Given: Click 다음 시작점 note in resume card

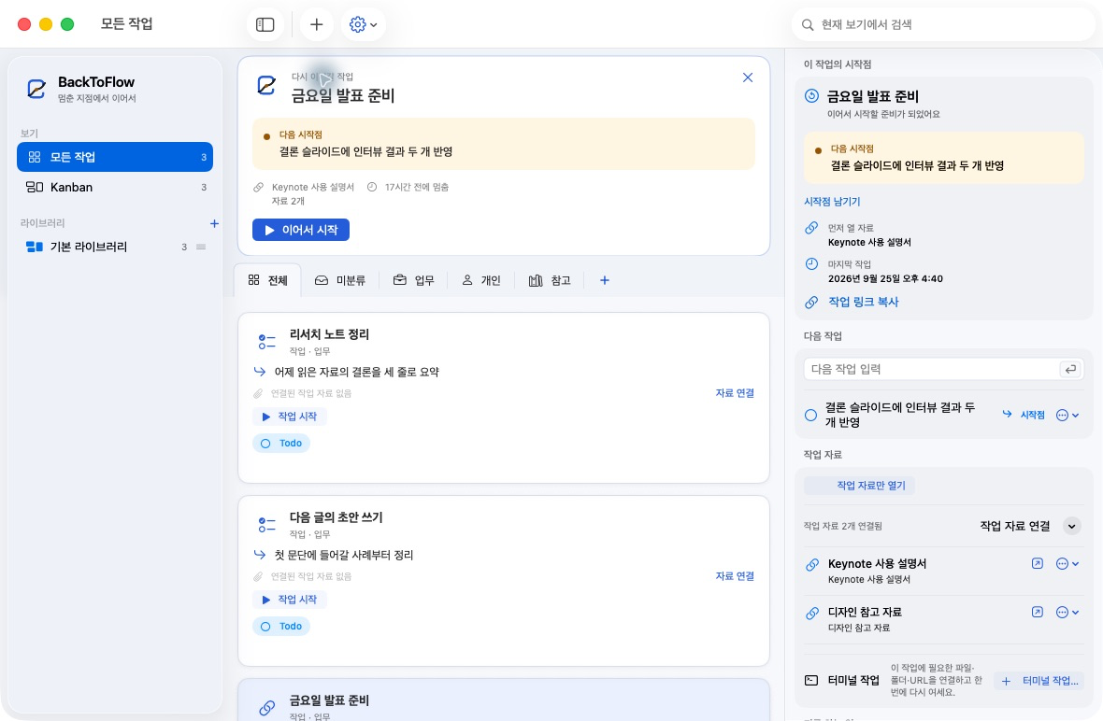Looking at the screenshot, I should click(x=503, y=144).
